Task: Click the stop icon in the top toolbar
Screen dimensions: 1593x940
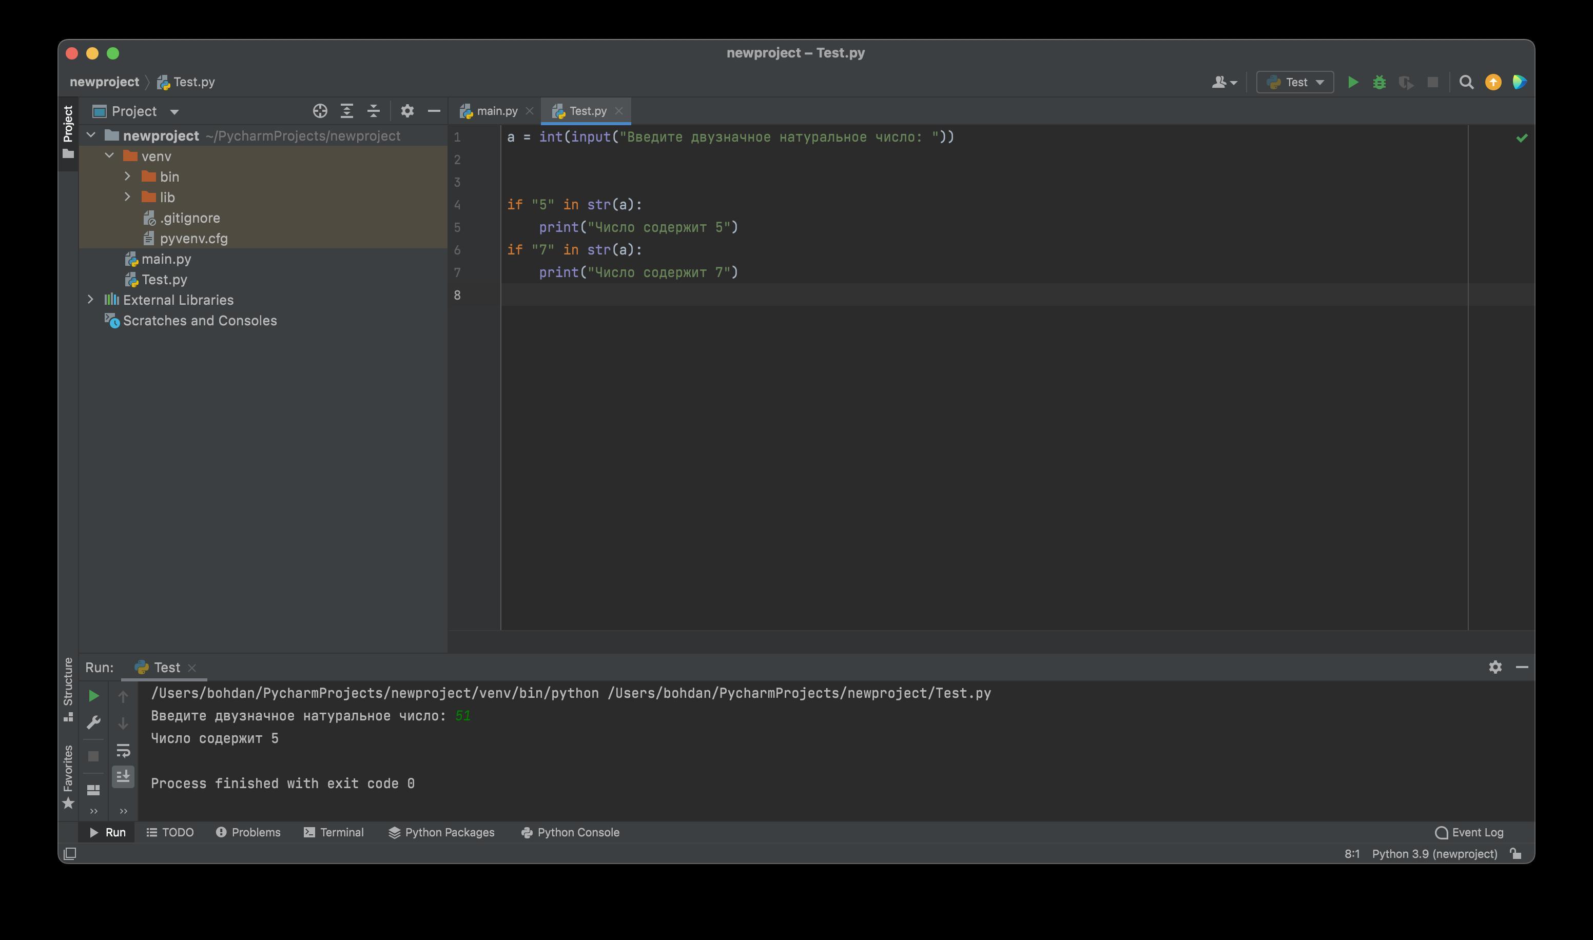Action: tap(1432, 82)
